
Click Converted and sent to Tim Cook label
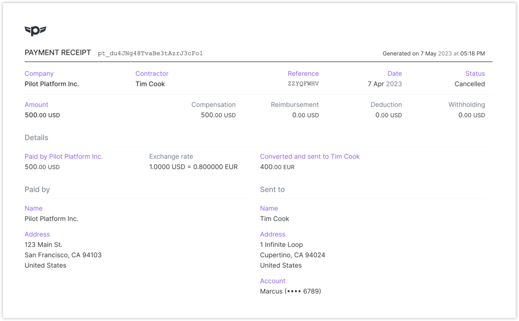click(x=310, y=156)
